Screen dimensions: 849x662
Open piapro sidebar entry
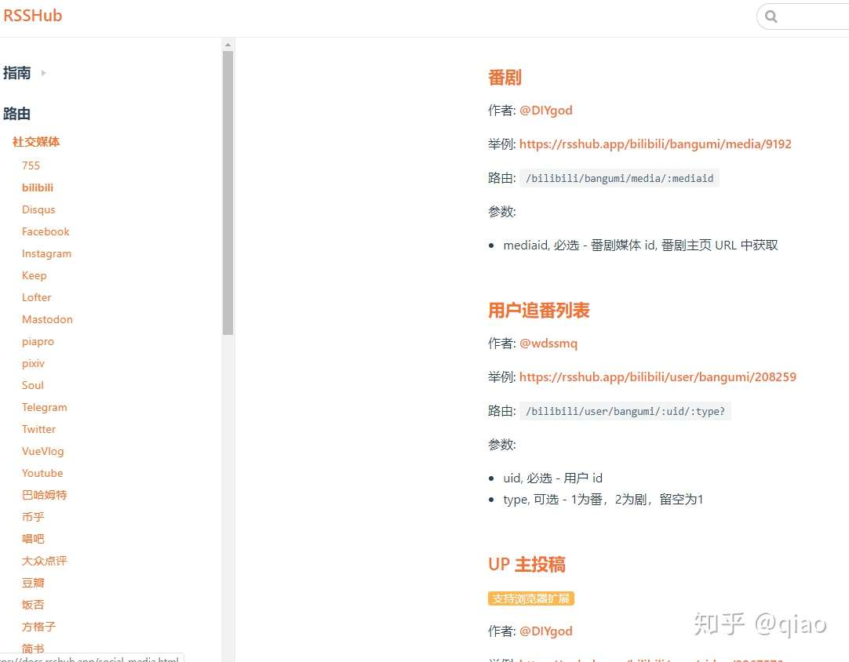click(x=38, y=341)
